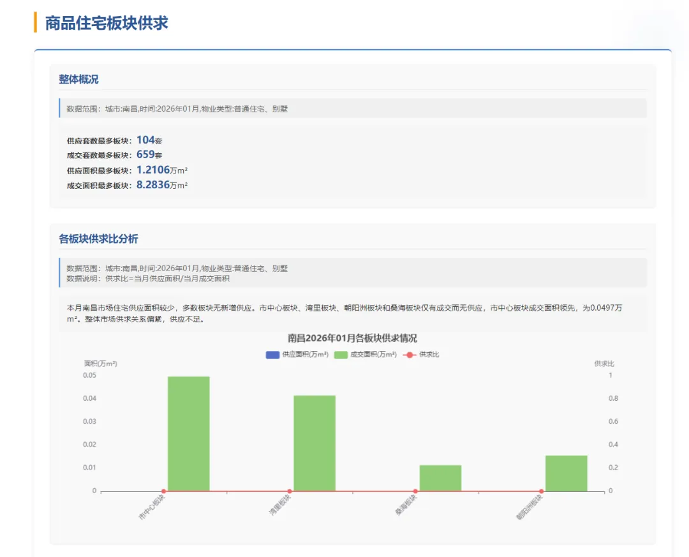Click the 8.2836万m² transaction area value
This screenshot has height=557, width=689.
click(x=162, y=184)
